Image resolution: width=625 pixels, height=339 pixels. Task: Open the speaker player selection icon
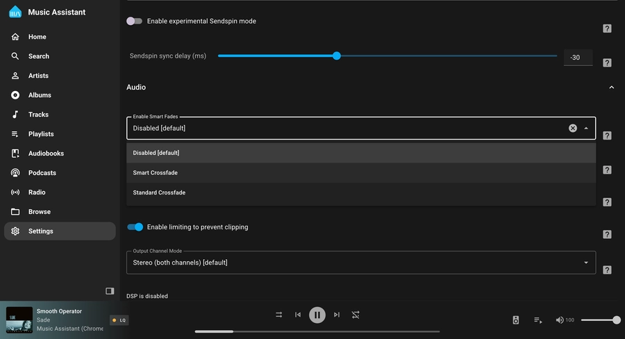click(x=516, y=320)
